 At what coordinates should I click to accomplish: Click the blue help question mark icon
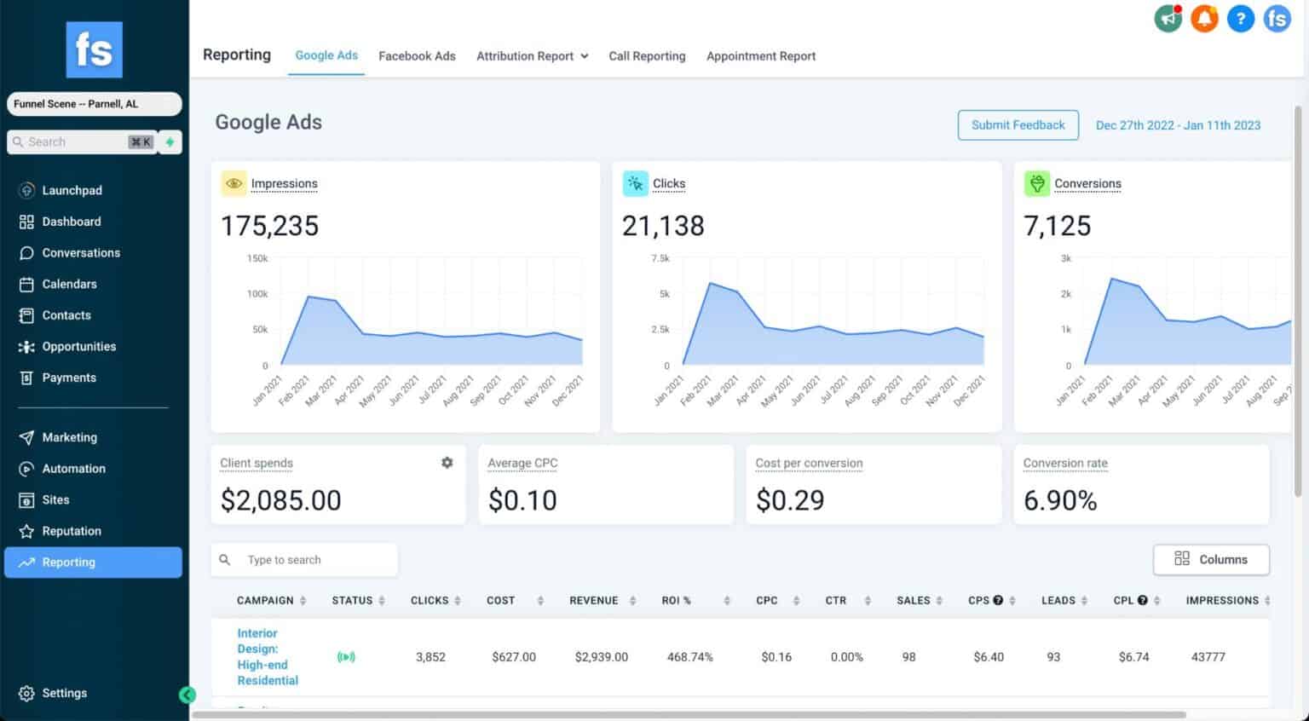point(1240,19)
